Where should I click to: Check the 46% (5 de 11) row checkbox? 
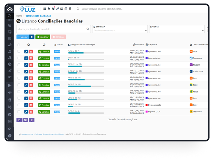point(19,78)
